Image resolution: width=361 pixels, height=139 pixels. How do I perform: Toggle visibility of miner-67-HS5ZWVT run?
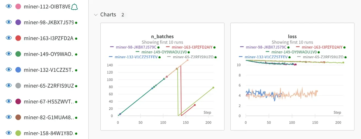point(9,101)
